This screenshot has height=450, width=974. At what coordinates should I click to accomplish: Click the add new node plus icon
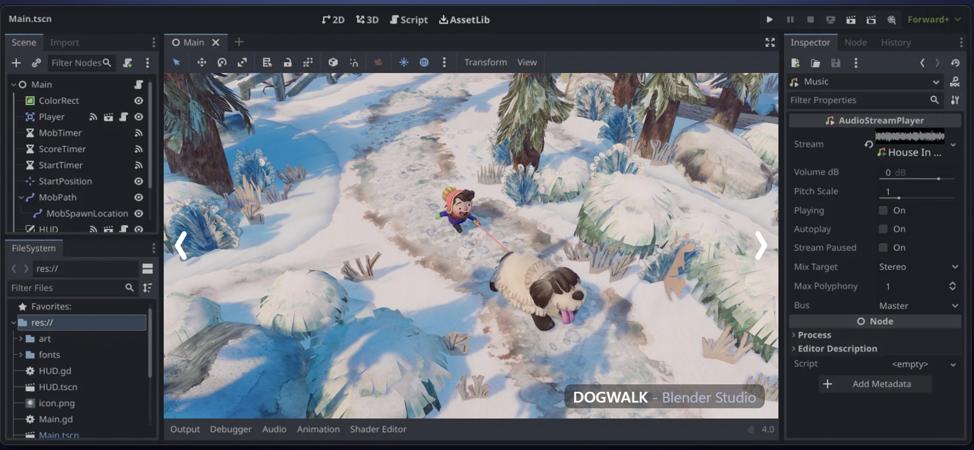coord(16,63)
